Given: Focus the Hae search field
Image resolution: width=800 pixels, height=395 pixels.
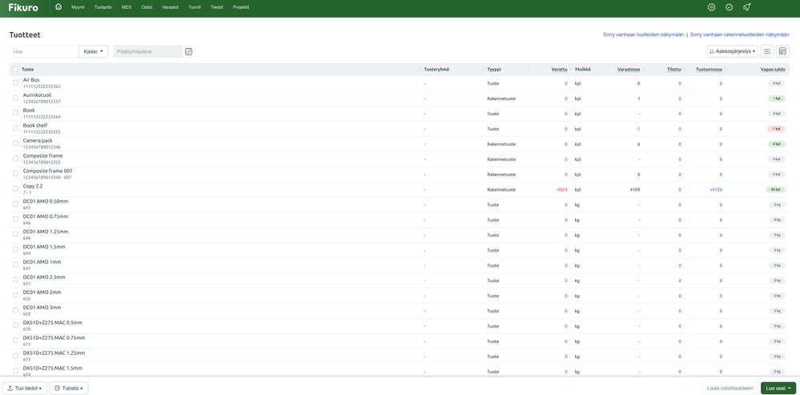Looking at the screenshot, I should point(44,51).
